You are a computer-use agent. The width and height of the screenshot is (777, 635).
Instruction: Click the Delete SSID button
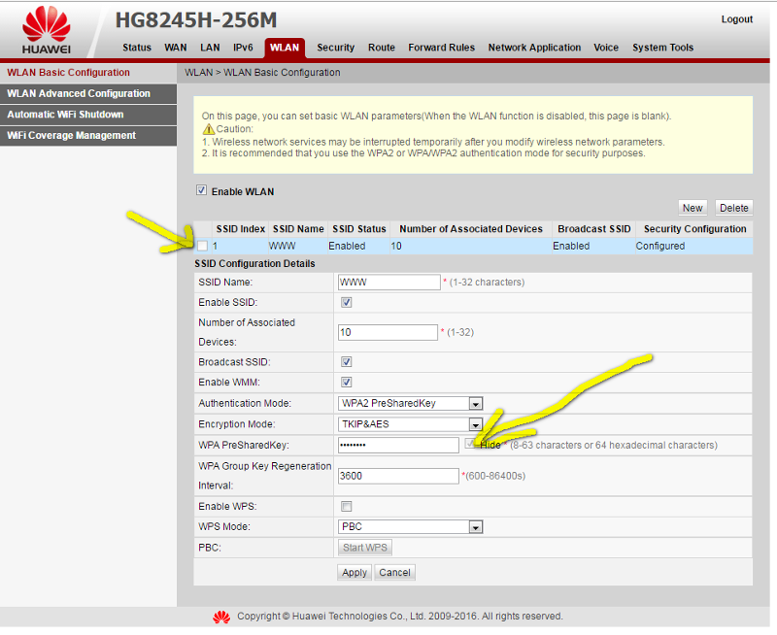[734, 208]
